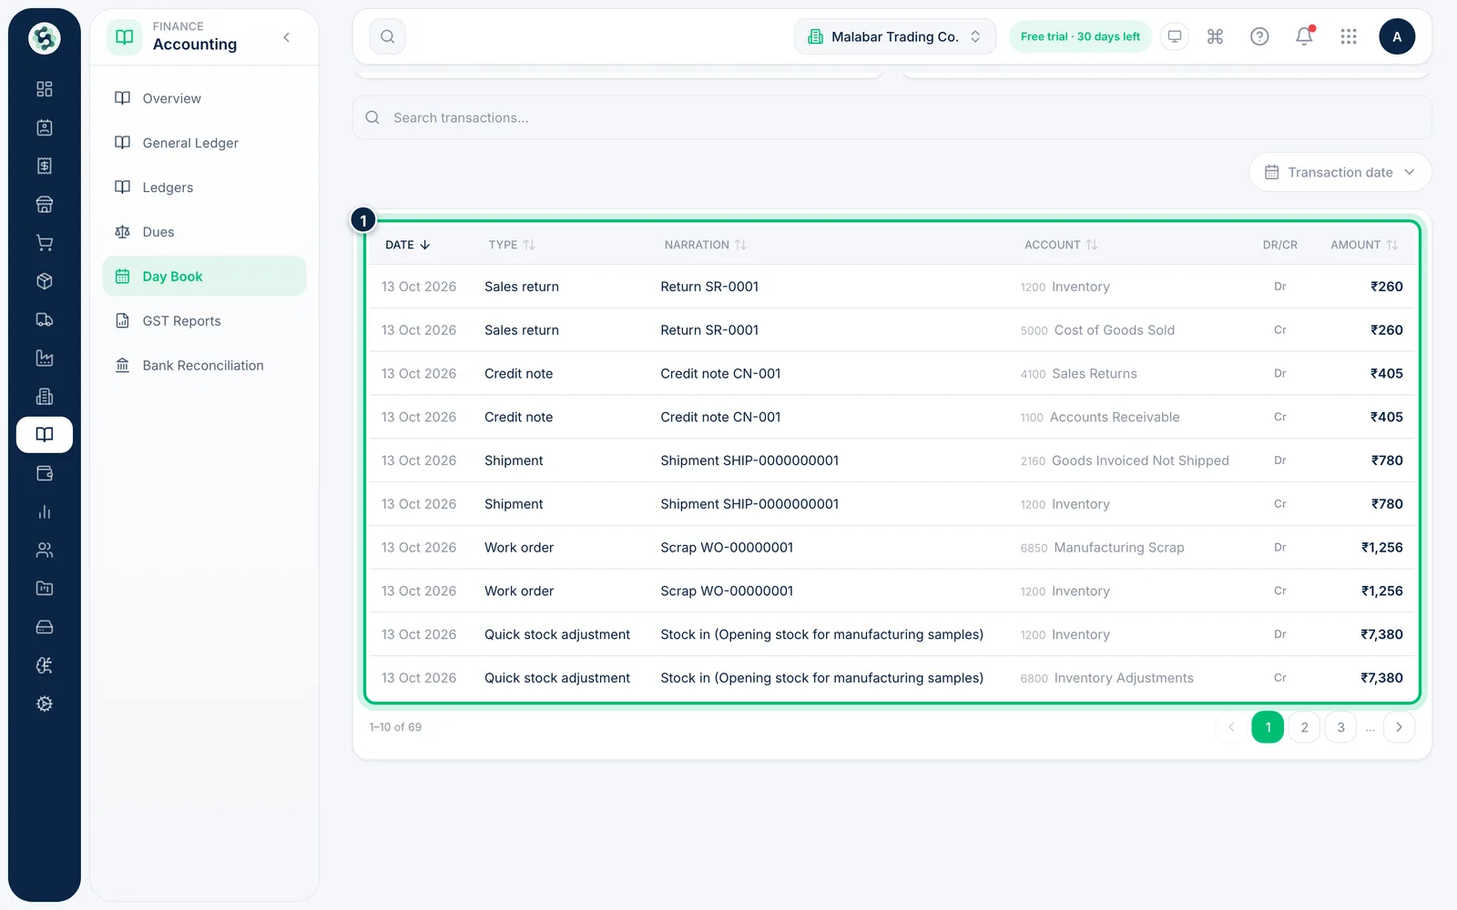Open GST Reports in the sidebar

coord(204,320)
